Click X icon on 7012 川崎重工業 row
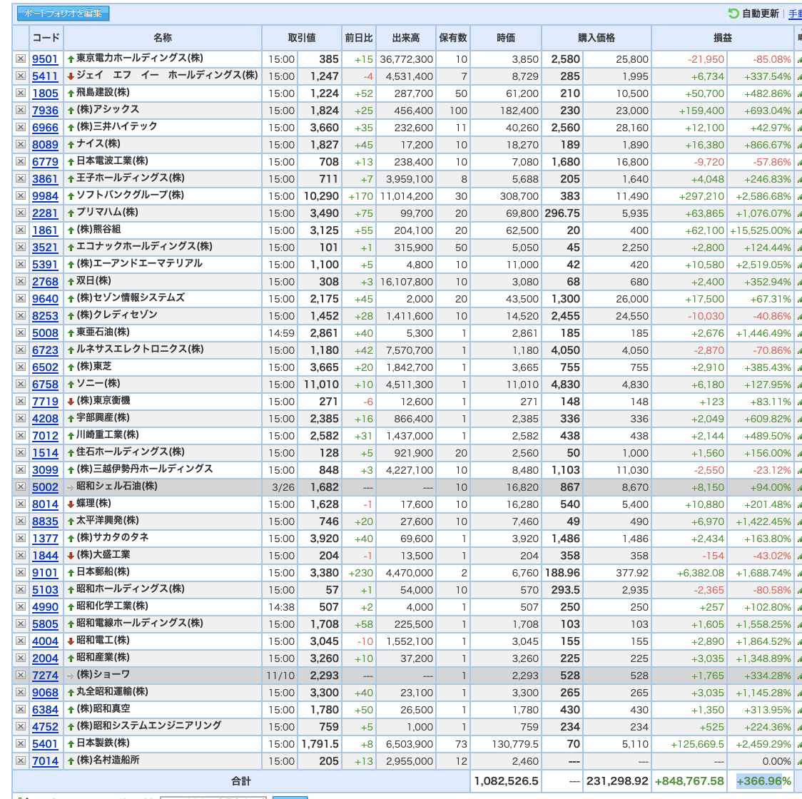 [21, 435]
